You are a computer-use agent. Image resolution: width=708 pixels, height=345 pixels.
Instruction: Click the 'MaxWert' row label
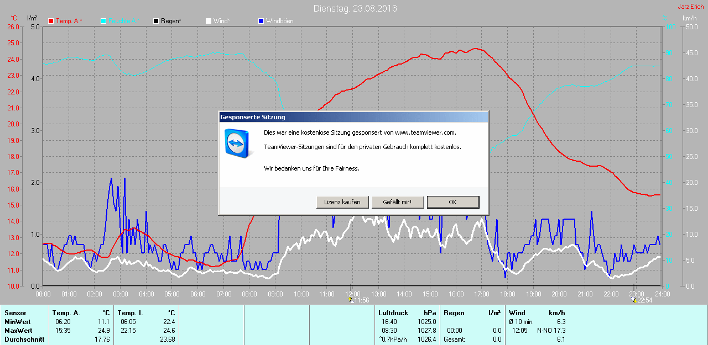click(x=18, y=331)
